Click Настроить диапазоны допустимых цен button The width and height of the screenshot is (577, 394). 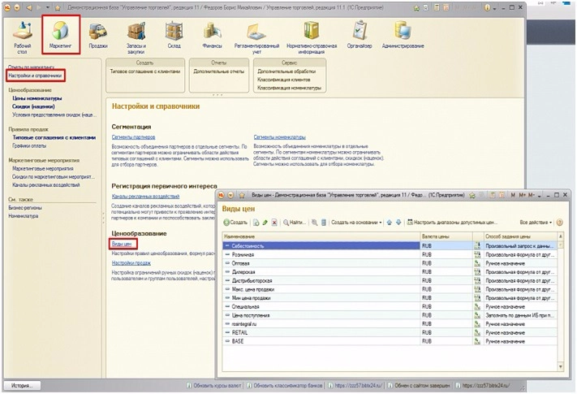(x=454, y=222)
